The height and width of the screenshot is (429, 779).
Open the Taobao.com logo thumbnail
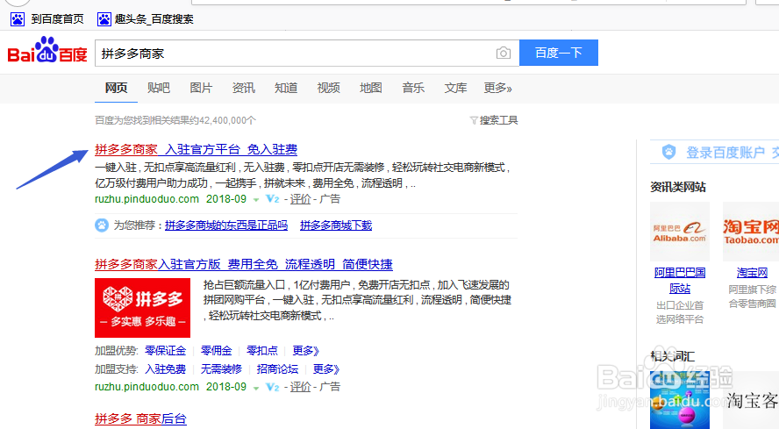click(751, 232)
